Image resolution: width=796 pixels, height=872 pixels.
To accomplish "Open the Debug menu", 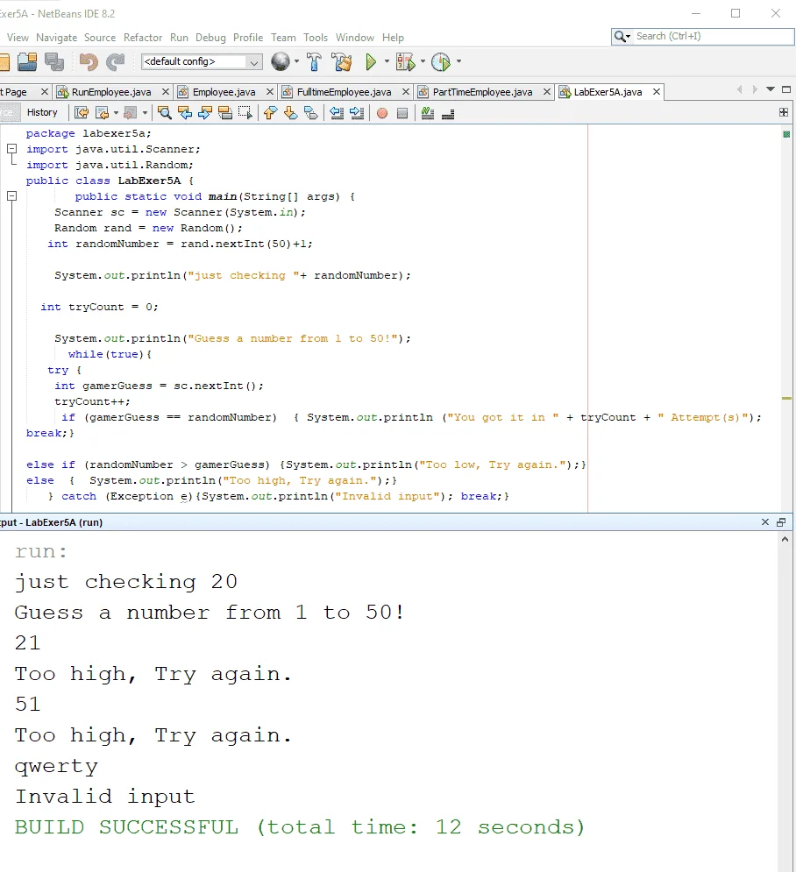I will 210,38.
